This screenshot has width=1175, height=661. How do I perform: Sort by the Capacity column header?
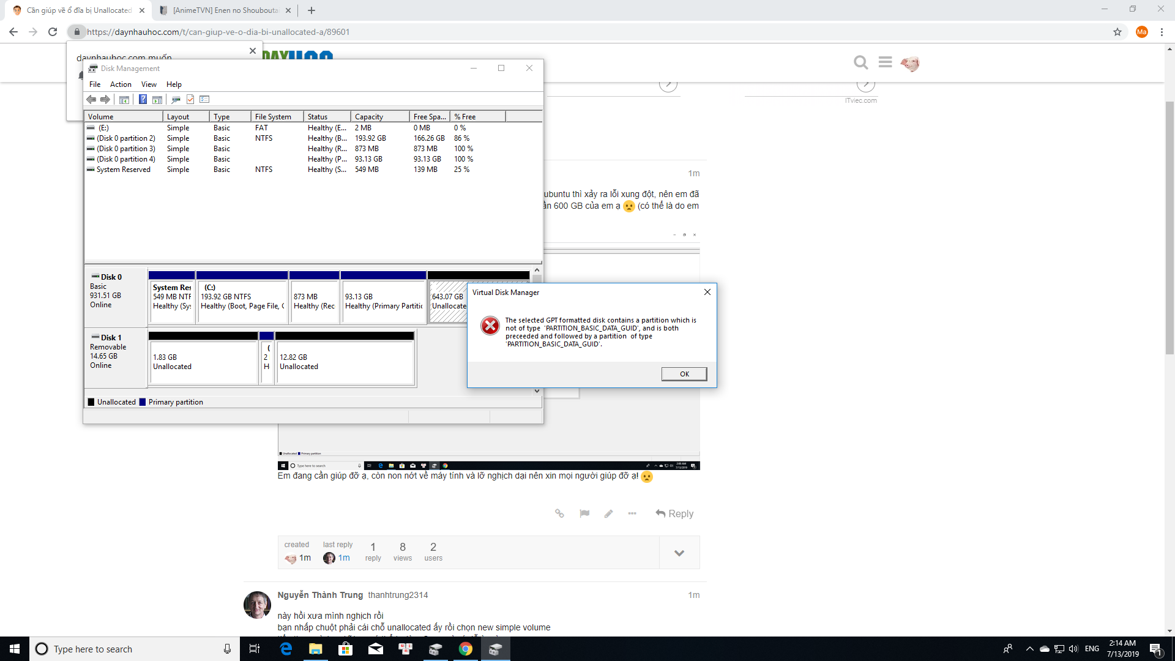point(380,116)
